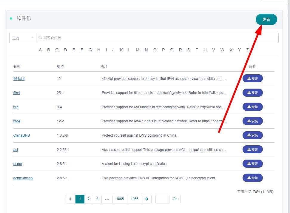Viewport: 290px width, 213px height.
Task: Filter packages by letter Q
Action: [172, 50]
